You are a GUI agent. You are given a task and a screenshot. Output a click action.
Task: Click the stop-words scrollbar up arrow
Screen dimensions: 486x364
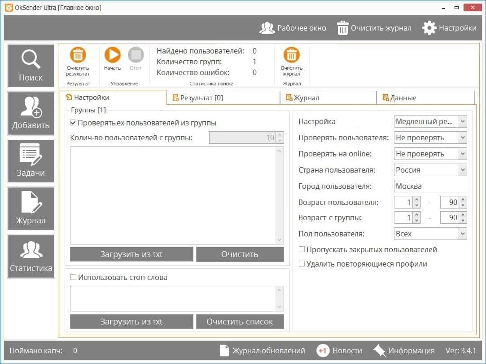(280, 290)
